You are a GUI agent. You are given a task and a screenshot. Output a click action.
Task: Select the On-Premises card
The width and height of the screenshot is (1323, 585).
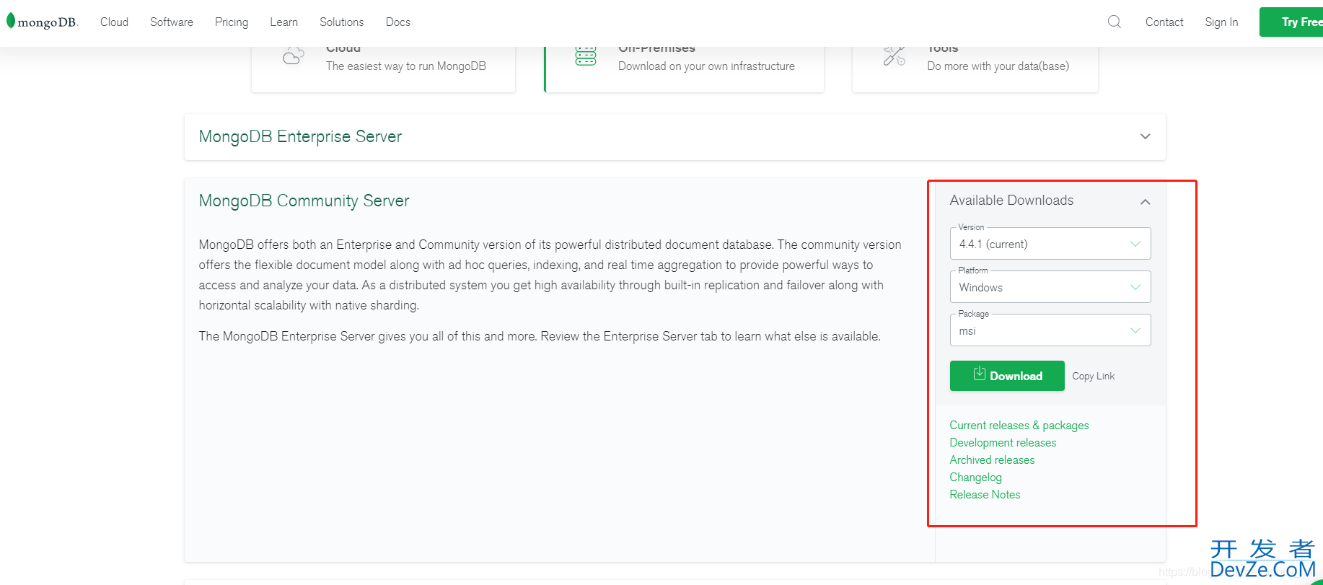[684, 69]
